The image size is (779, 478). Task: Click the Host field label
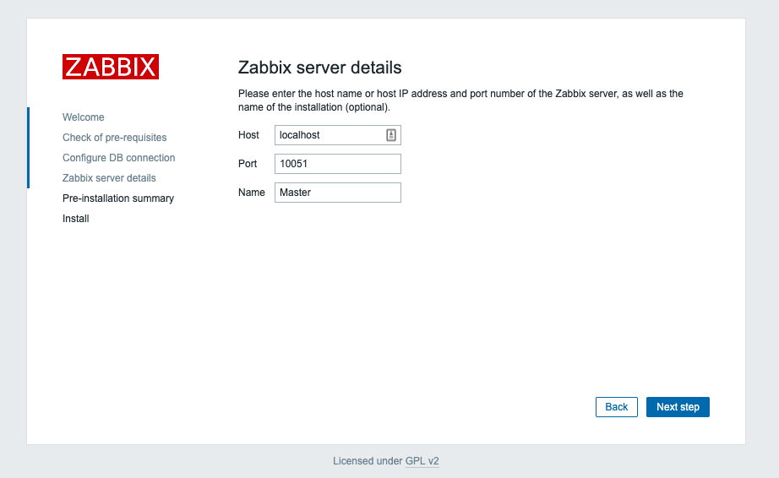point(248,135)
